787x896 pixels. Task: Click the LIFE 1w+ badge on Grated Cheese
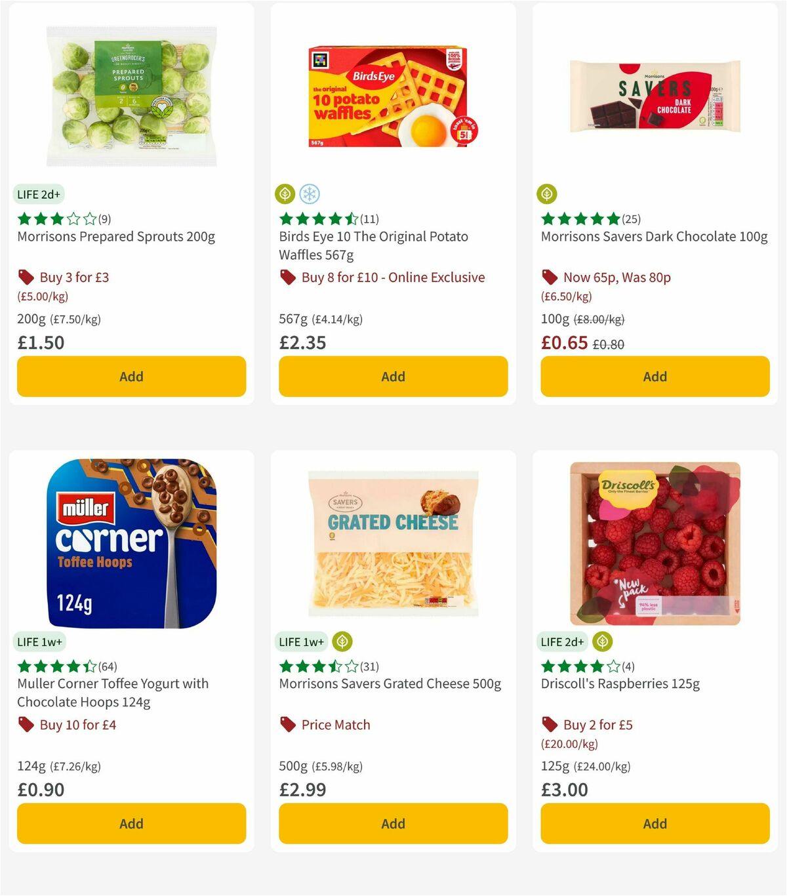pyautogui.click(x=301, y=641)
